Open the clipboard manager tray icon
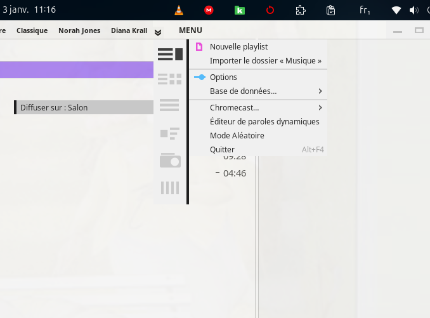 (330, 10)
